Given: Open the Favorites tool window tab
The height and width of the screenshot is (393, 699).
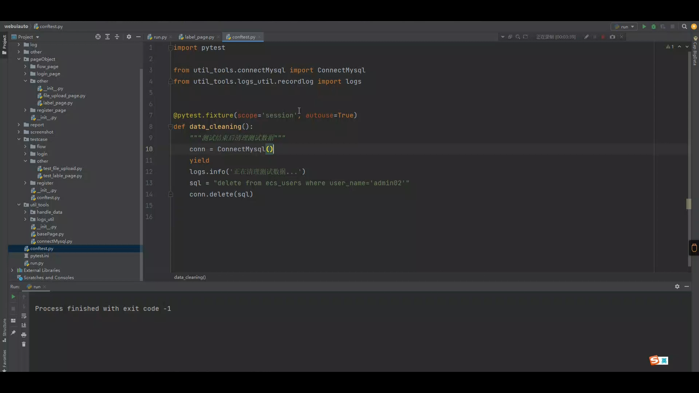Looking at the screenshot, I should [x=4, y=360].
